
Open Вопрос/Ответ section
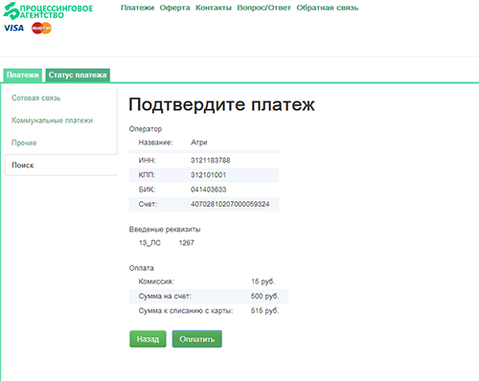click(x=263, y=8)
